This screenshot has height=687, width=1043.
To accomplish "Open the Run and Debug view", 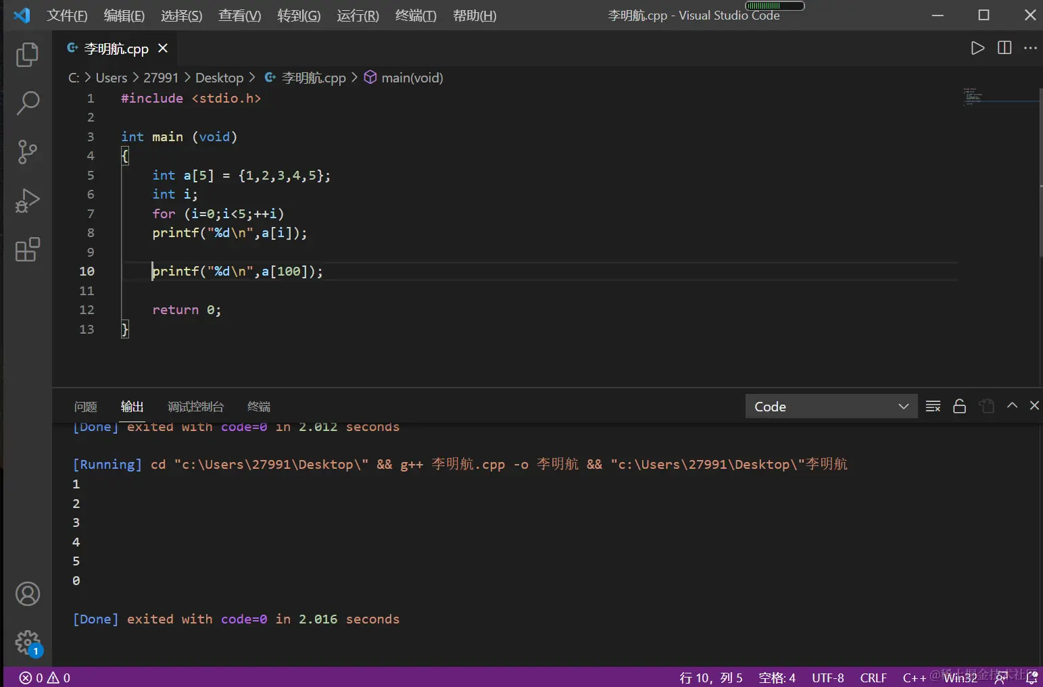I will coord(27,201).
